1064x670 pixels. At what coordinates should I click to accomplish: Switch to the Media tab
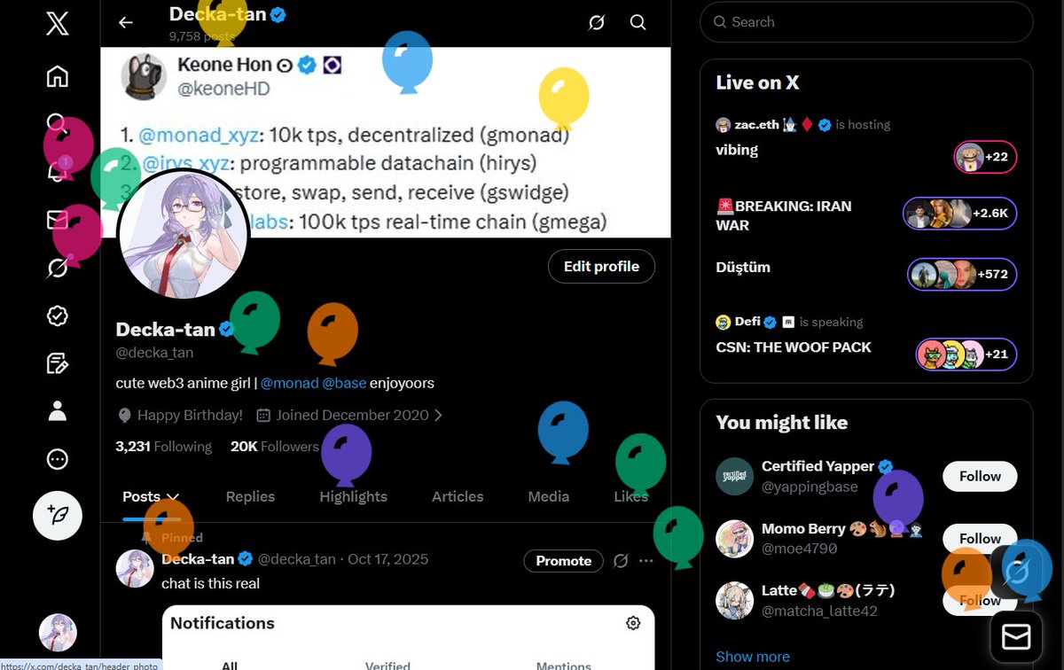[x=549, y=496]
